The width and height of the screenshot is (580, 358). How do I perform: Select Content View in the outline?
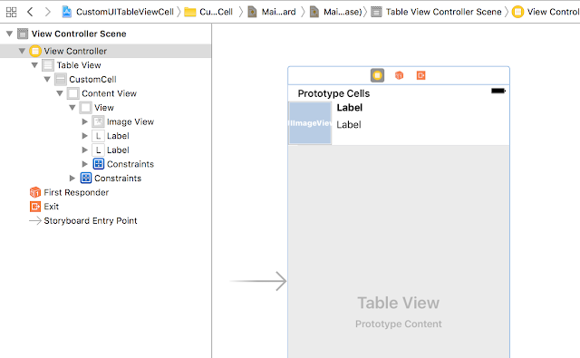pos(102,93)
